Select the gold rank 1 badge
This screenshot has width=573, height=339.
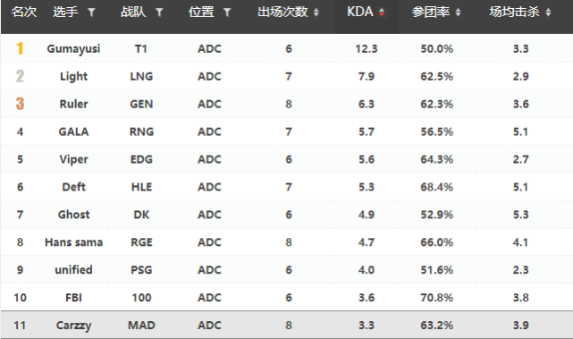20,48
